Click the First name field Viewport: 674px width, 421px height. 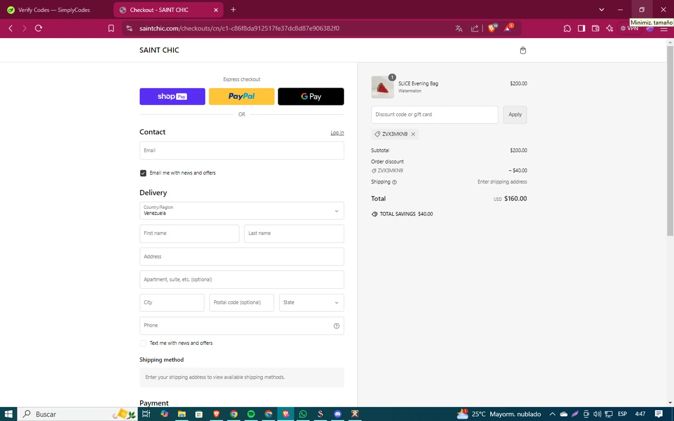tap(189, 234)
